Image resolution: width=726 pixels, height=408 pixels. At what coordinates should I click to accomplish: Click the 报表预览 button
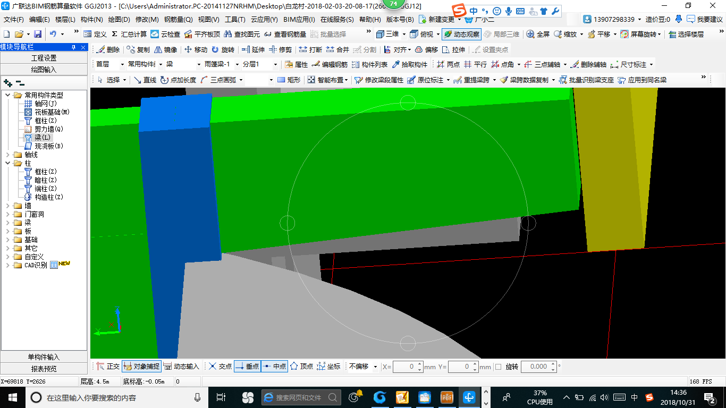pos(44,369)
